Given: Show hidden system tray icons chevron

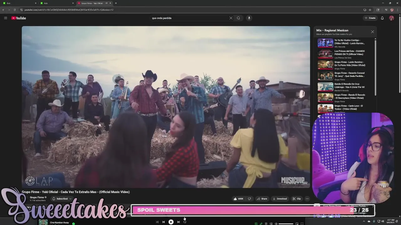Looking at the screenshot, I should [x=364, y=221].
